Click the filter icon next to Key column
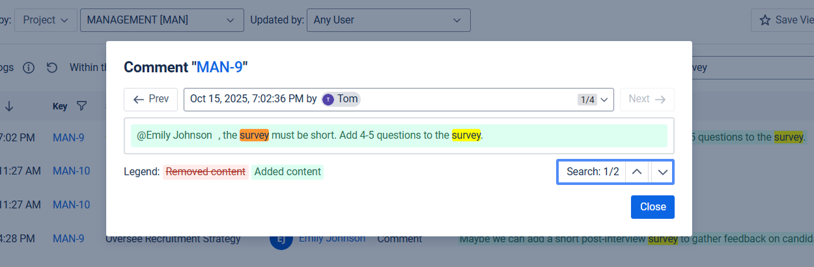Viewport: 814px width, 267px height. tap(81, 106)
